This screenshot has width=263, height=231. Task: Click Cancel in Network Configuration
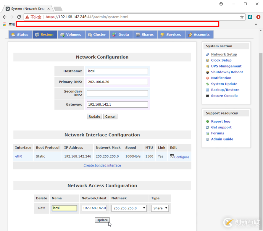[110, 117]
